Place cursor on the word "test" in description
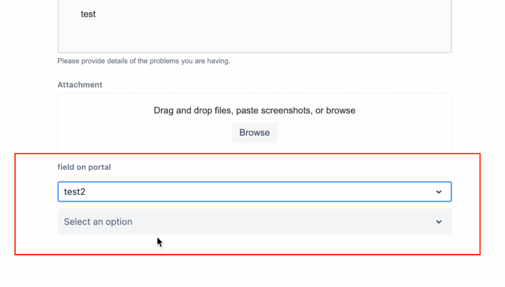Viewport: 505px width, 287px height. coord(88,14)
